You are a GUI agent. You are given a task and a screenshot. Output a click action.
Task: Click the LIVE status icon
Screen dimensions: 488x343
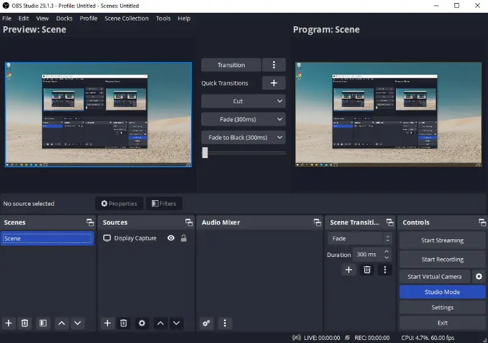tap(296, 338)
